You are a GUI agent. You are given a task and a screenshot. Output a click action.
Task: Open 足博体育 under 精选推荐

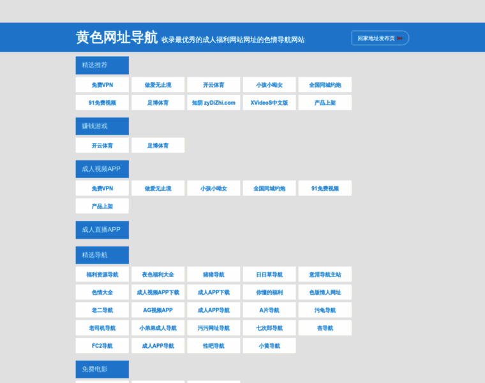[158, 103]
